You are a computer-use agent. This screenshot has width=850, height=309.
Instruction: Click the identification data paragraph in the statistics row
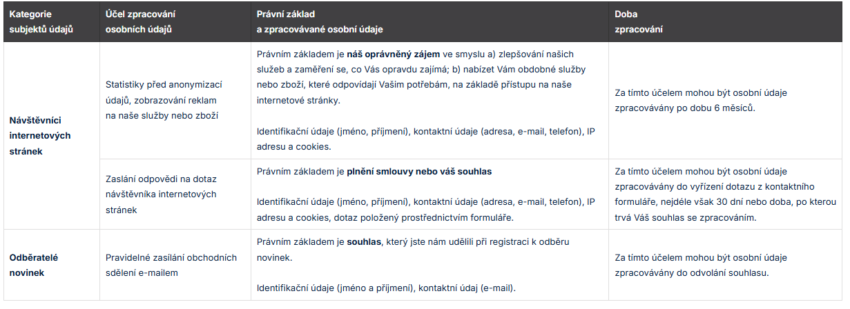[x=425, y=139]
